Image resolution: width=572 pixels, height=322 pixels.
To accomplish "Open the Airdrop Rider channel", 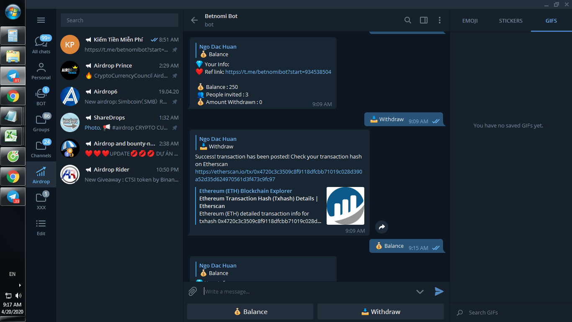I will (x=119, y=175).
